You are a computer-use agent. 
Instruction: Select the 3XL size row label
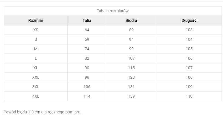coord(36,87)
